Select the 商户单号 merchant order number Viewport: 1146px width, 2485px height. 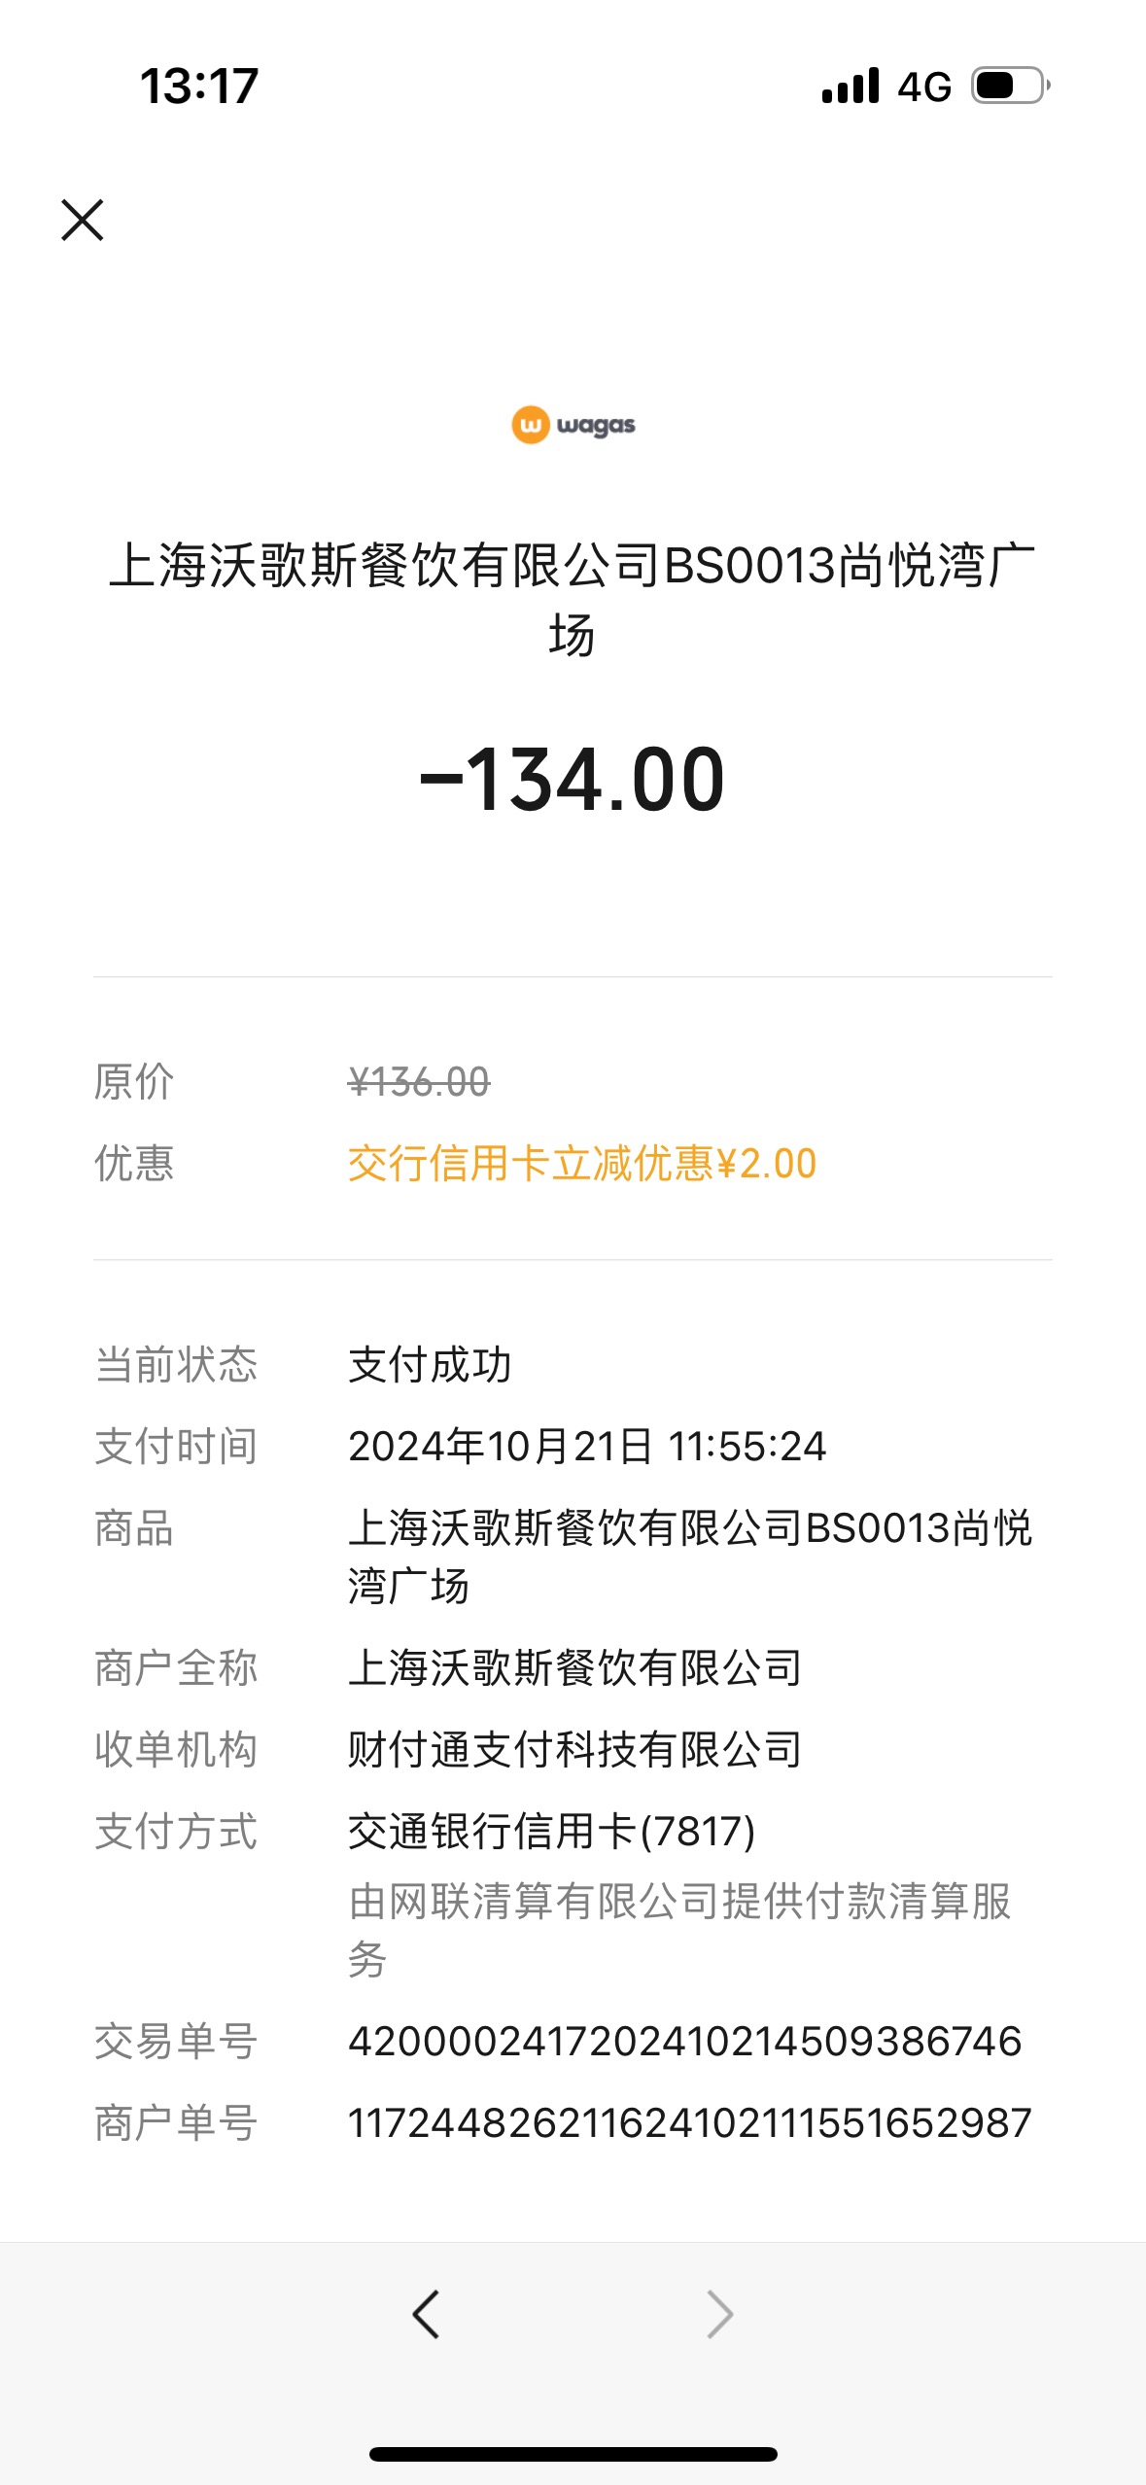point(690,2123)
